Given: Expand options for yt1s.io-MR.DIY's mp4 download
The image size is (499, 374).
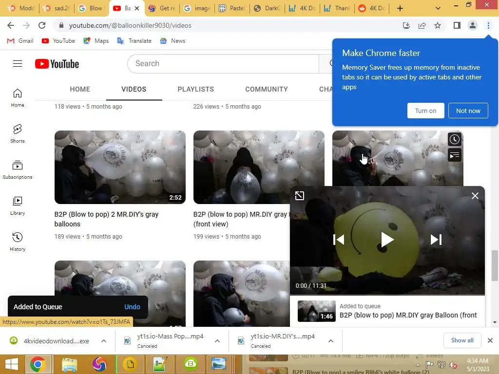Looking at the screenshot, I should tap(331, 341).
